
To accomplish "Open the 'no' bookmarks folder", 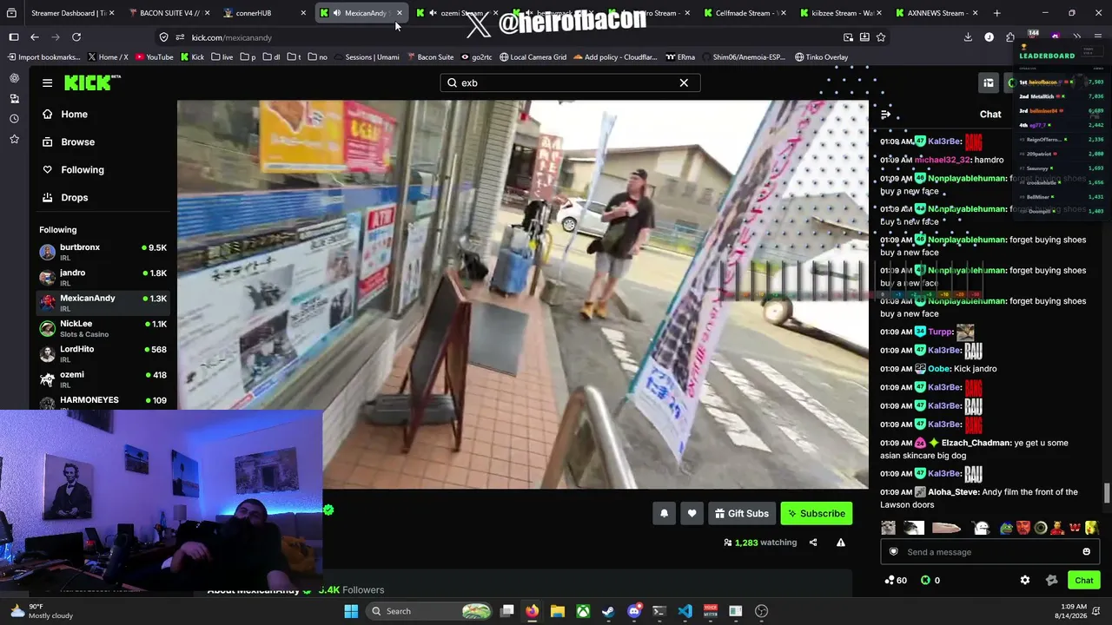I will (318, 57).
